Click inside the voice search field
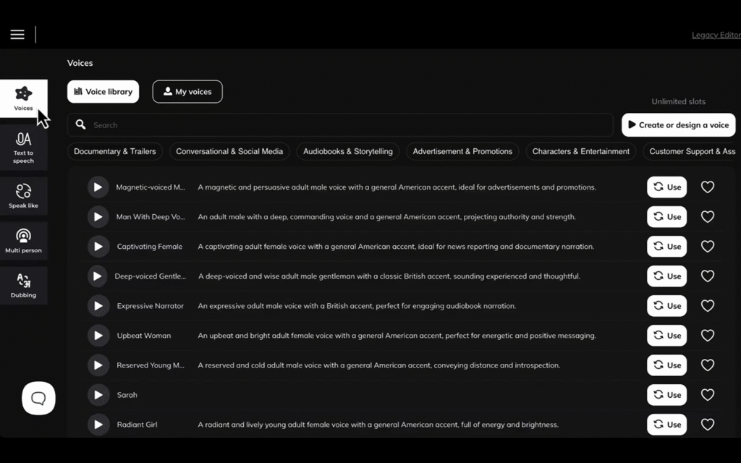The width and height of the screenshot is (741, 463). click(x=289, y=124)
